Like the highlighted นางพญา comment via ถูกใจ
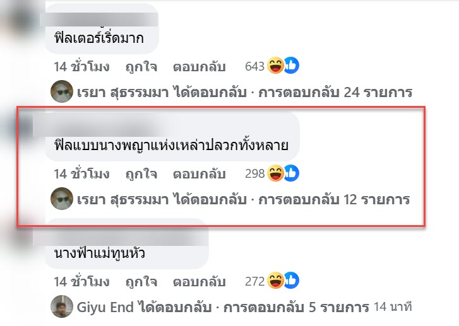Viewport: 459px width, 326px height. pos(141,174)
